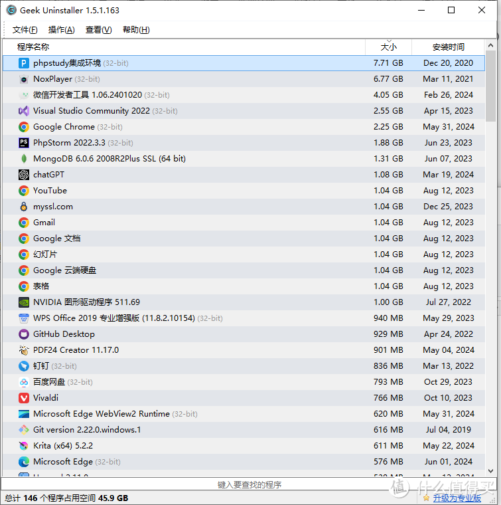Click the PhpStorm 2022.3.3 icon
Image resolution: width=501 pixels, height=505 pixels.
pos(23,143)
